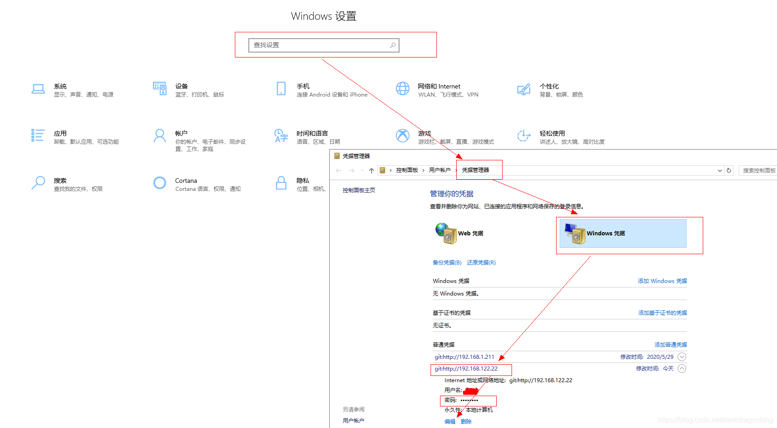777x428 pixels.
Task: Go forward in 凭据管理器 window
Action: coord(352,171)
